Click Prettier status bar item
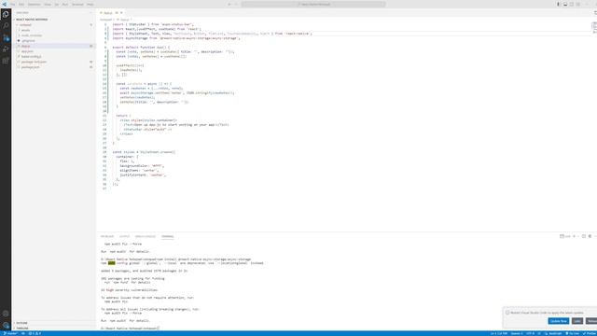 [589, 333]
